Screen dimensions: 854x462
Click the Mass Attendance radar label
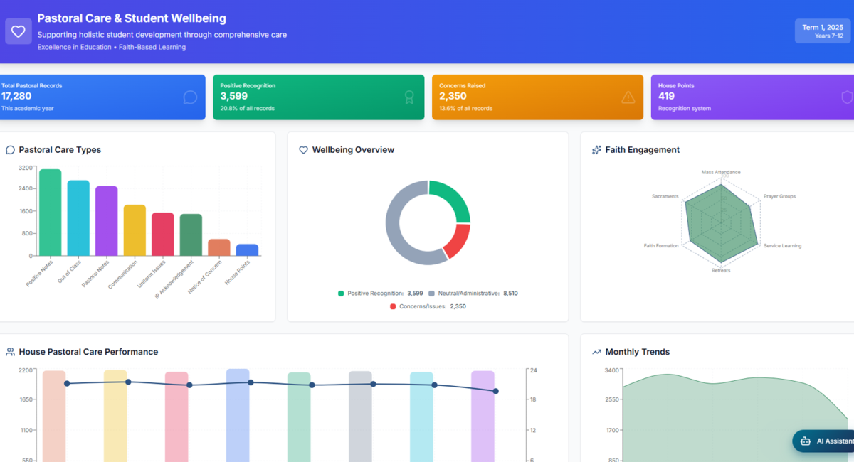pyautogui.click(x=721, y=172)
